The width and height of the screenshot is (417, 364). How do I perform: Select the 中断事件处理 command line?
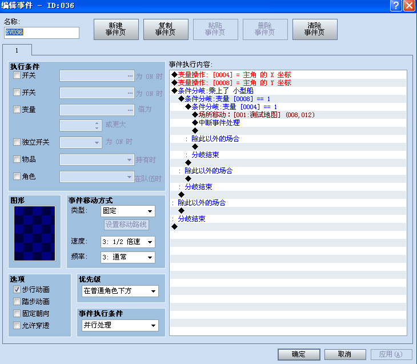288,123
